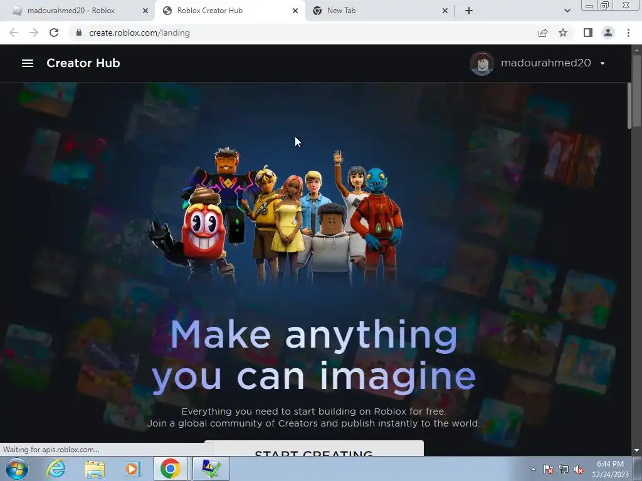Share this page using the share icon

[543, 33]
